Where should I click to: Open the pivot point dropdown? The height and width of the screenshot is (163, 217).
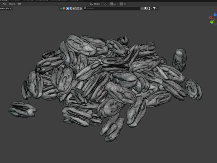(x=106, y=4)
